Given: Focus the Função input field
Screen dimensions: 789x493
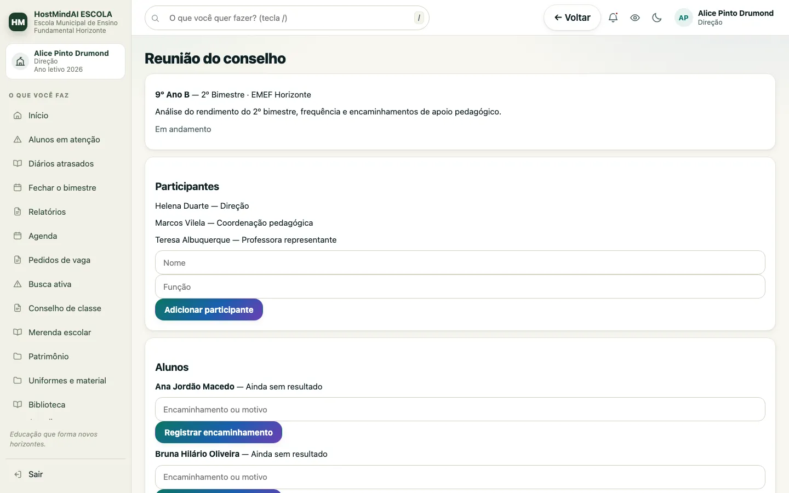Looking at the screenshot, I should (460, 286).
